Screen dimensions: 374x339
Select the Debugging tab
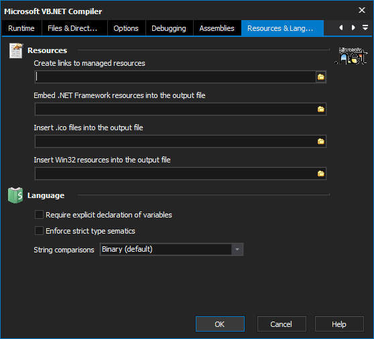point(169,28)
